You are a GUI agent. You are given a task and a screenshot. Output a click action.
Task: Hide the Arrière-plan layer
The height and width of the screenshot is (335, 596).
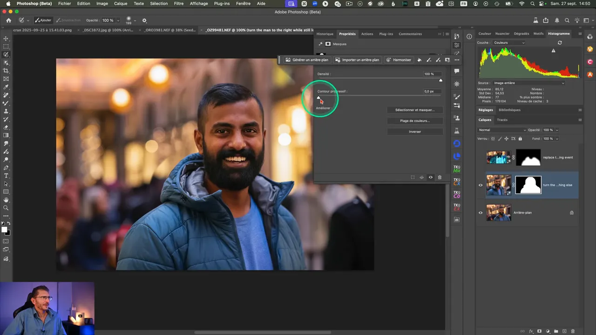(x=481, y=213)
